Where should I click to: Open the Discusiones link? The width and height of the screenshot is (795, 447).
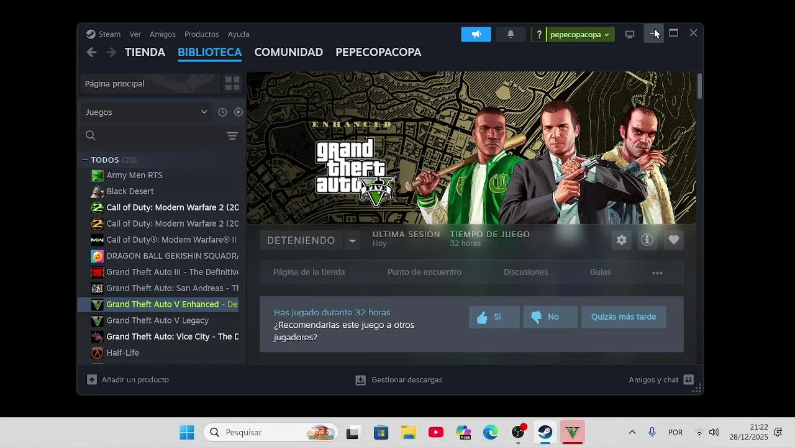tap(525, 272)
